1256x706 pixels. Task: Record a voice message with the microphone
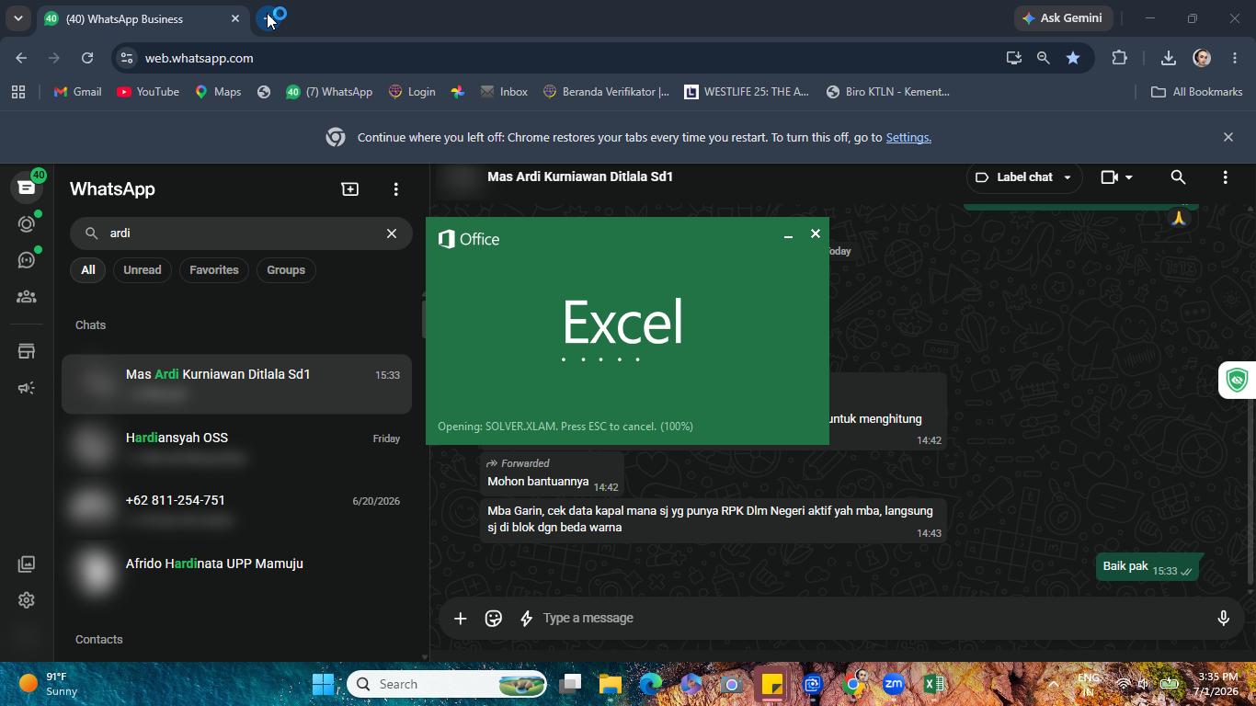pyautogui.click(x=1223, y=618)
